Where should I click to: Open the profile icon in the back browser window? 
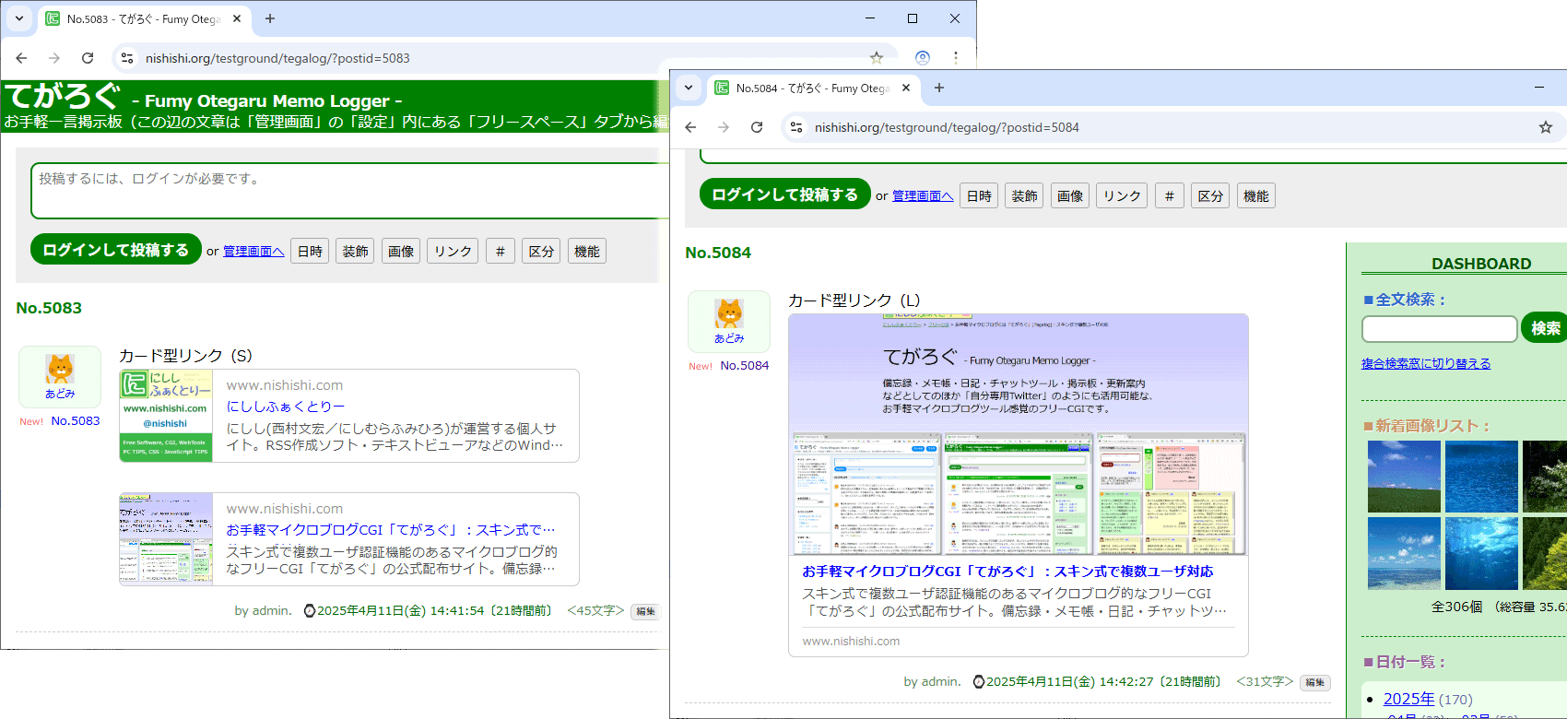(922, 58)
